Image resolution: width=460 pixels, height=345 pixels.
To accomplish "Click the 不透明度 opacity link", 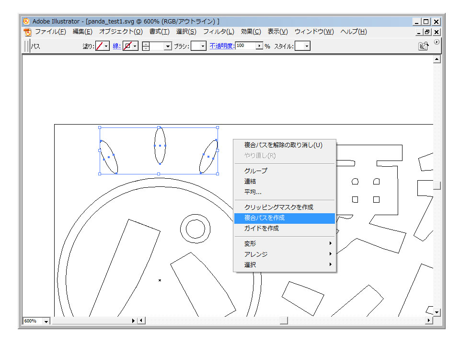I will click(x=222, y=46).
